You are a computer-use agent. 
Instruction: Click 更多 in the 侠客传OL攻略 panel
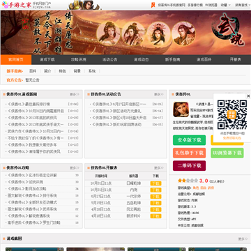(x=75, y=168)
